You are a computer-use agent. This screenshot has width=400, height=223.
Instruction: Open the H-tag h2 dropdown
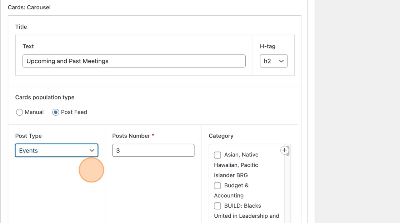coord(274,61)
